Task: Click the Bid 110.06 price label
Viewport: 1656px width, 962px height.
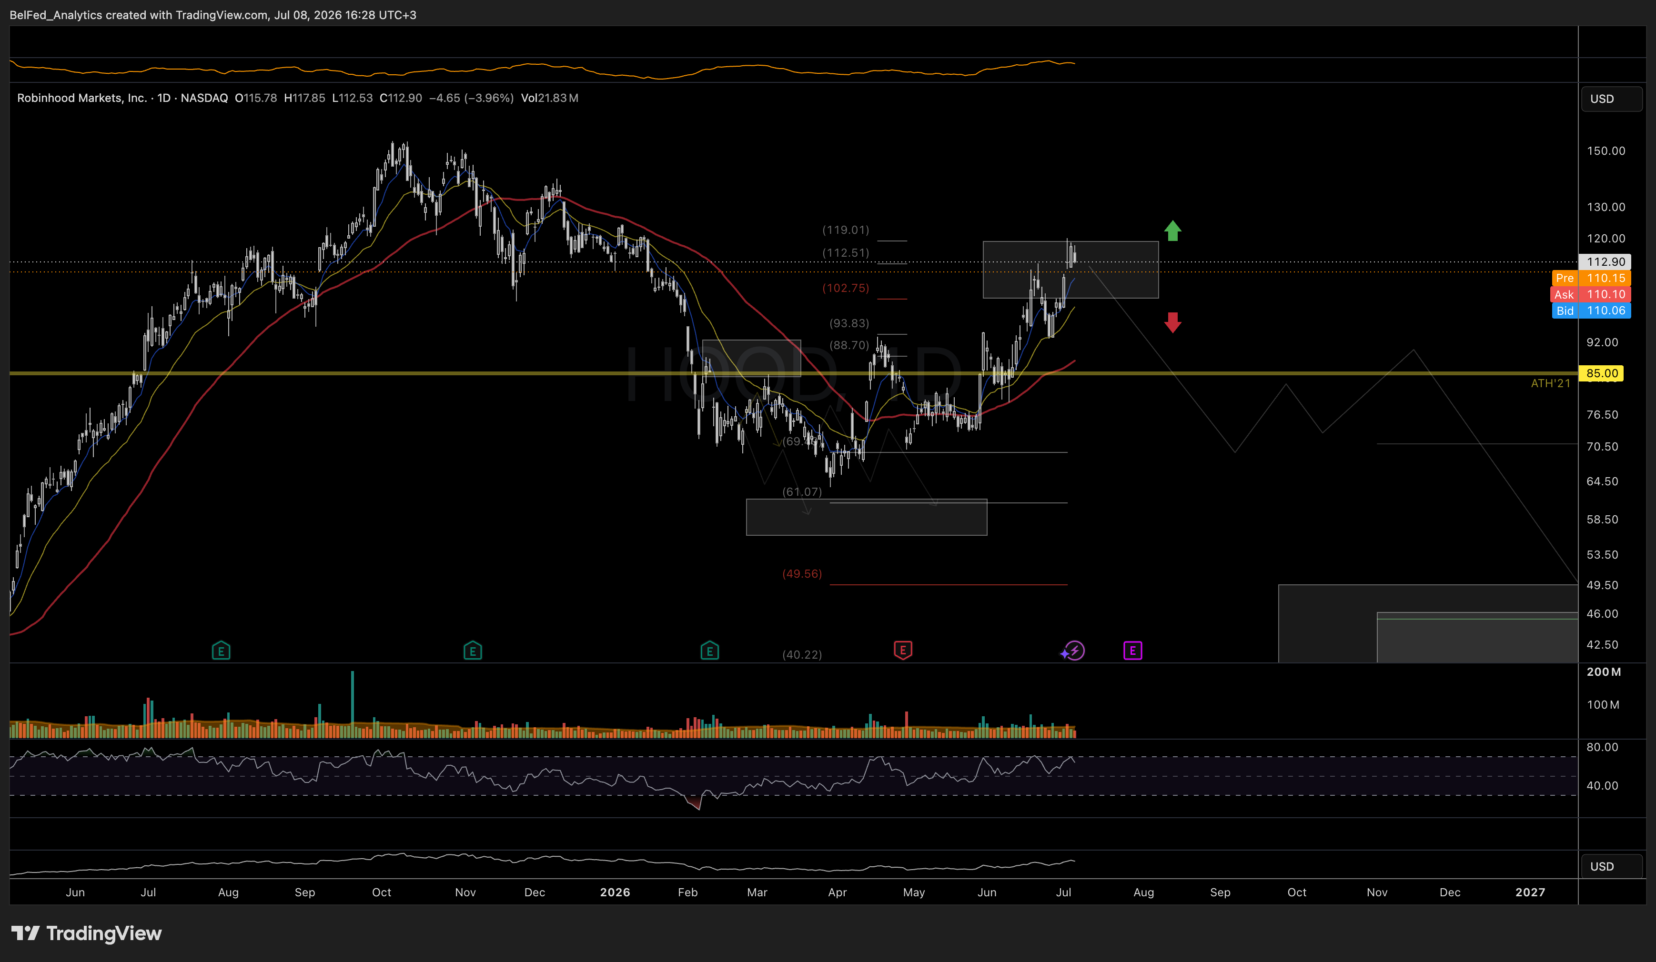Action: point(1591,311)
